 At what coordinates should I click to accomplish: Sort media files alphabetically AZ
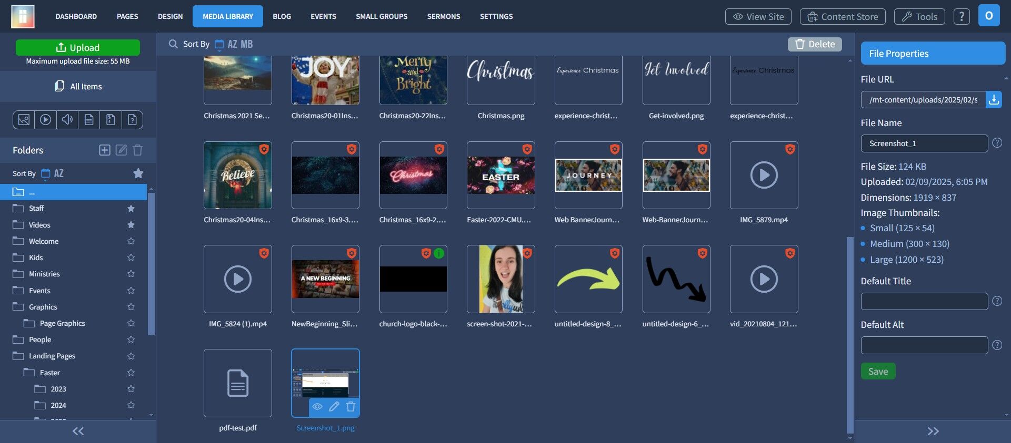coord(233,45)
